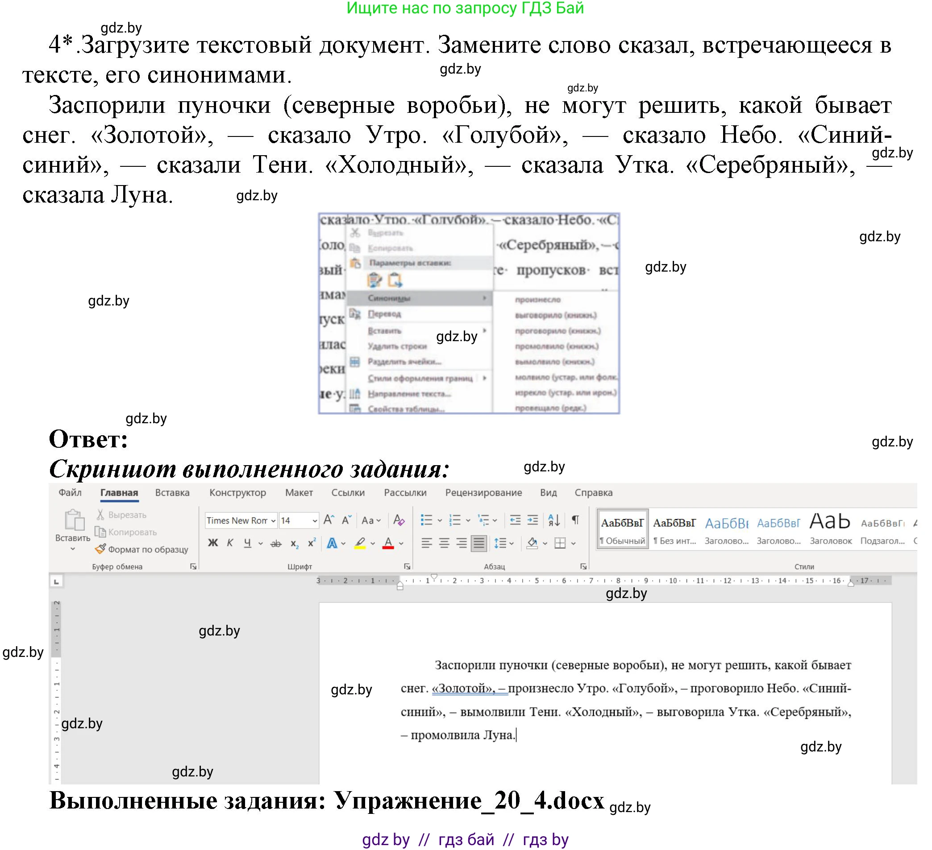Toggle italic formatting with the K icon
The image size is (932, 850).
click(x=231, y=544)
